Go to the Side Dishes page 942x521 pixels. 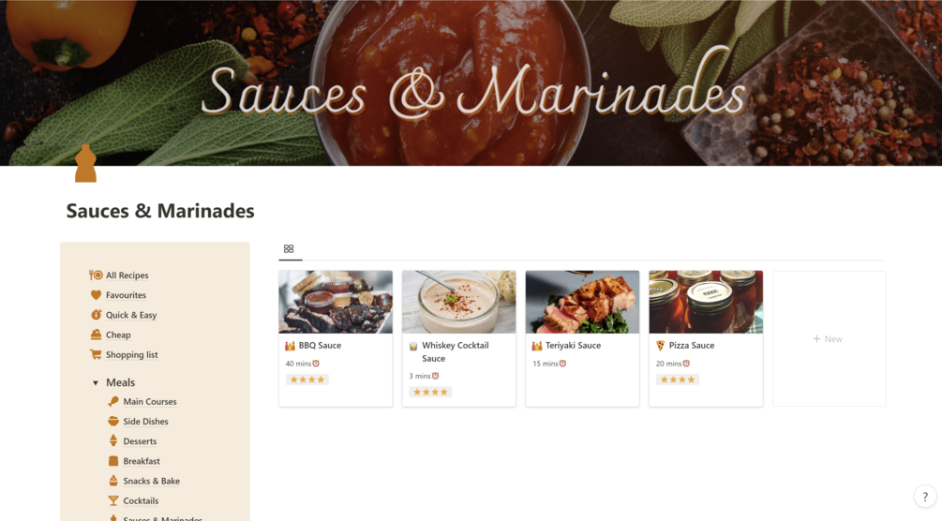[x=145, y=422]
